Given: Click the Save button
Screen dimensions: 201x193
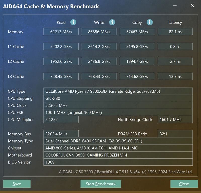Looking at the screenshot, I should 17,184.
